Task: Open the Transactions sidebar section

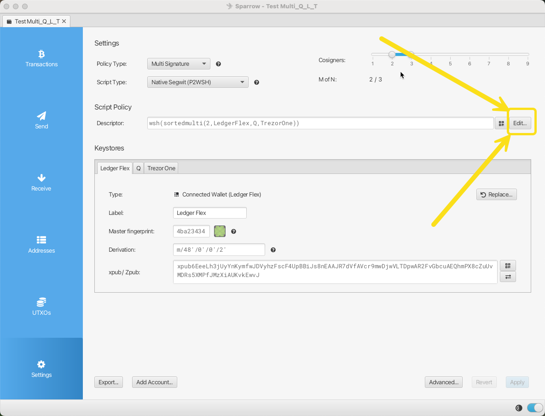Action: (41, 58)
